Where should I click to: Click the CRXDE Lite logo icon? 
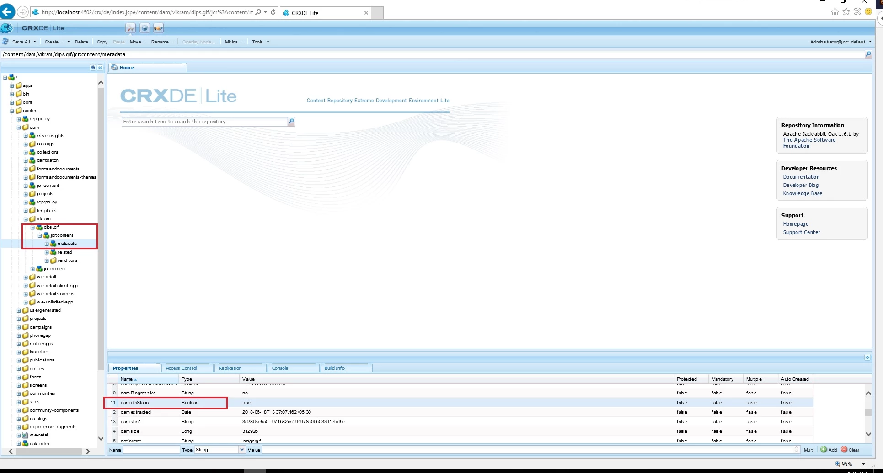7,28
